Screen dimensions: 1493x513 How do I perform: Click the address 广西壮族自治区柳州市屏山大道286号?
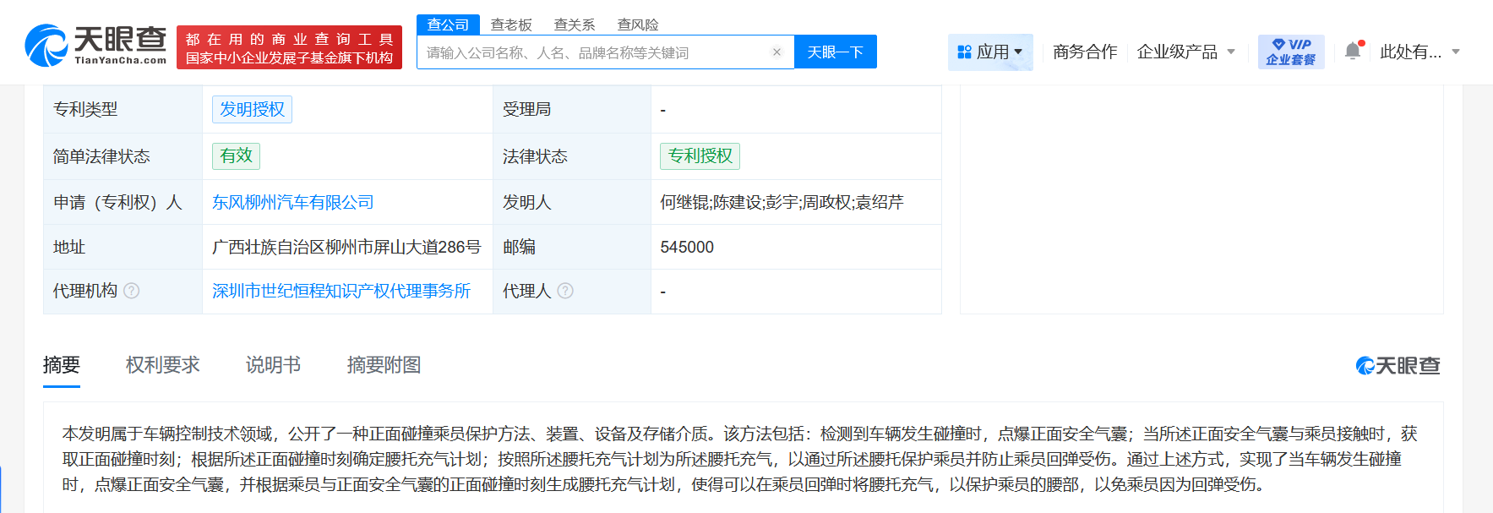coord(346,247)
